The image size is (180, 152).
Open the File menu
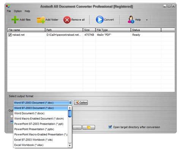(9, 11)
